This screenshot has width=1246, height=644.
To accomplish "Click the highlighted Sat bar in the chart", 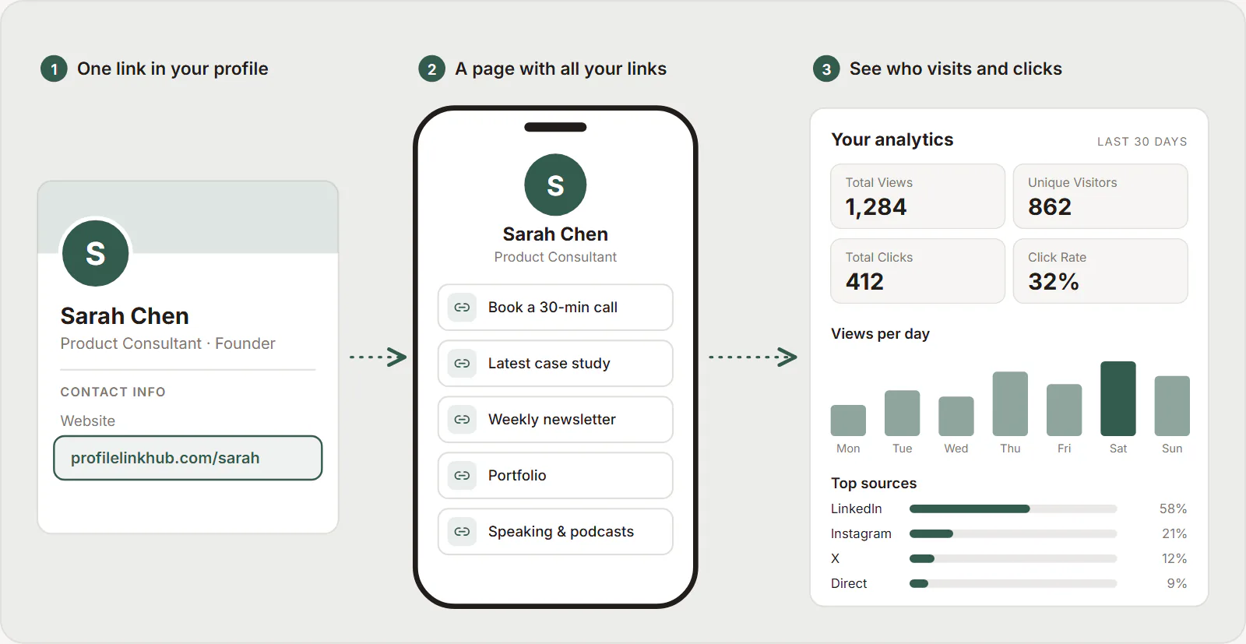I will click(x=1118, y=399).
